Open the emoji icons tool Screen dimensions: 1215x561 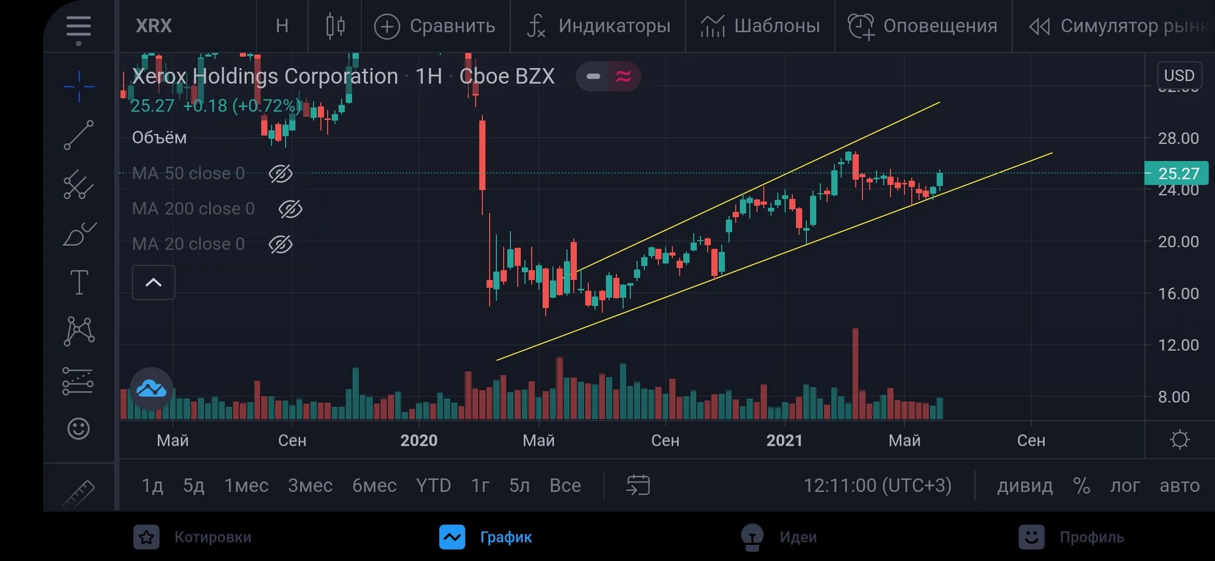pos(78,429)
